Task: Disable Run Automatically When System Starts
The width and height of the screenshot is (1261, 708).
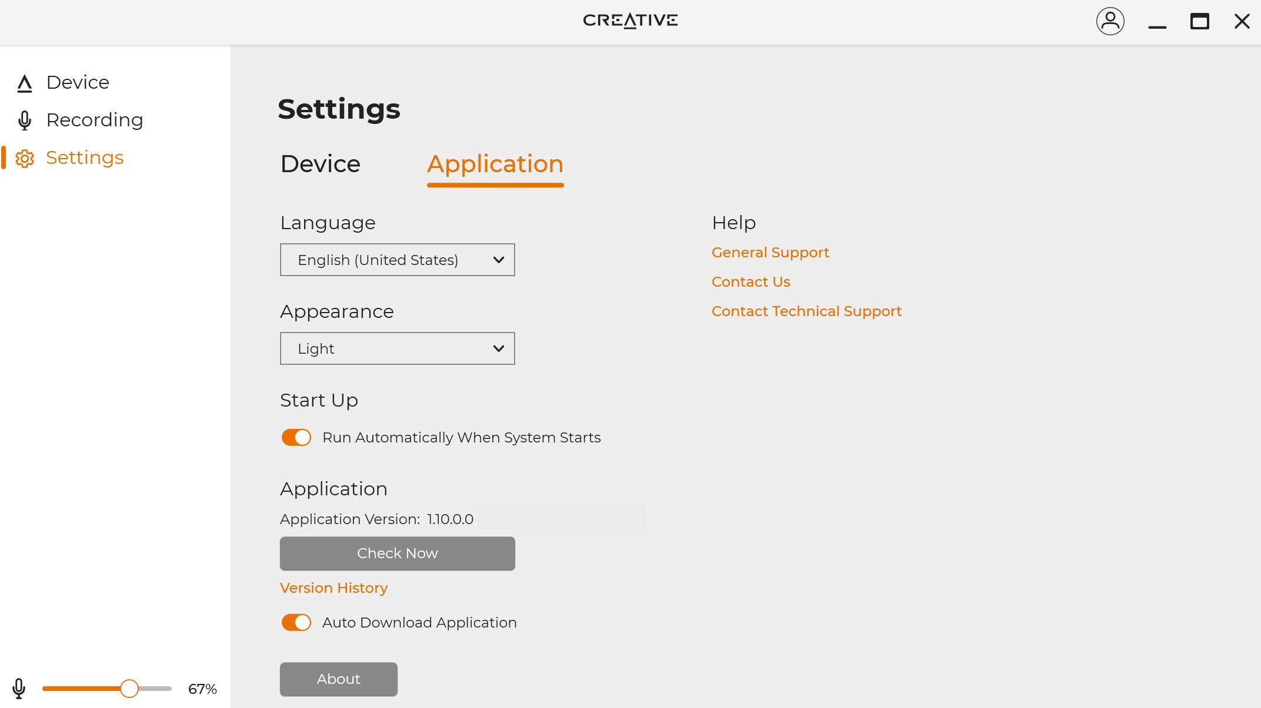Action: point(296,438)
